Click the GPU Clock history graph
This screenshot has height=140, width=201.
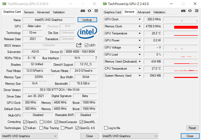(181, 19)
